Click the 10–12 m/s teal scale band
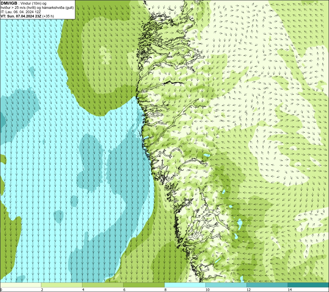Screen dimensions: 329x292 (226, 285)
